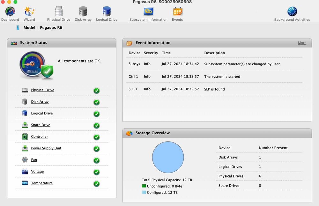The height and width of the screenshot is (206, 319).
Task: Open the Controller status link
Action: tap(40, 136)
